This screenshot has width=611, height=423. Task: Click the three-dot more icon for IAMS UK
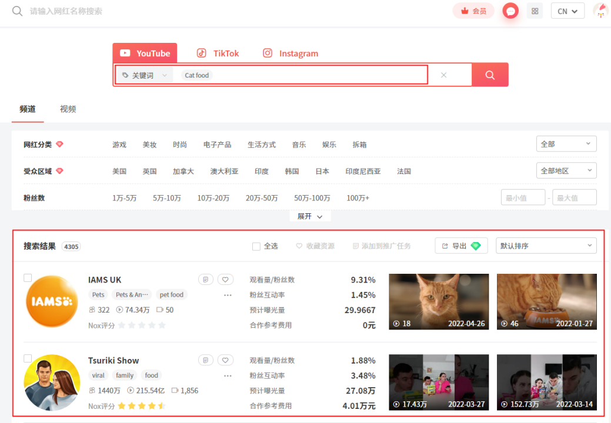click(x=228, y=295)
